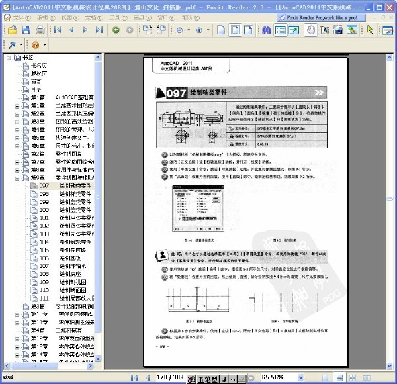Click the 五笔型 input method button
This screenshot has height=384, width=397.
(x=208, y=379)
